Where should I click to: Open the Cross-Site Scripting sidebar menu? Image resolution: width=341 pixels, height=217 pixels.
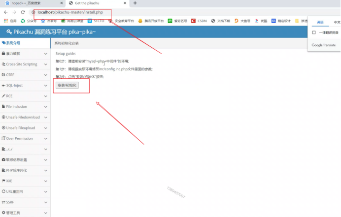[25, 64]
